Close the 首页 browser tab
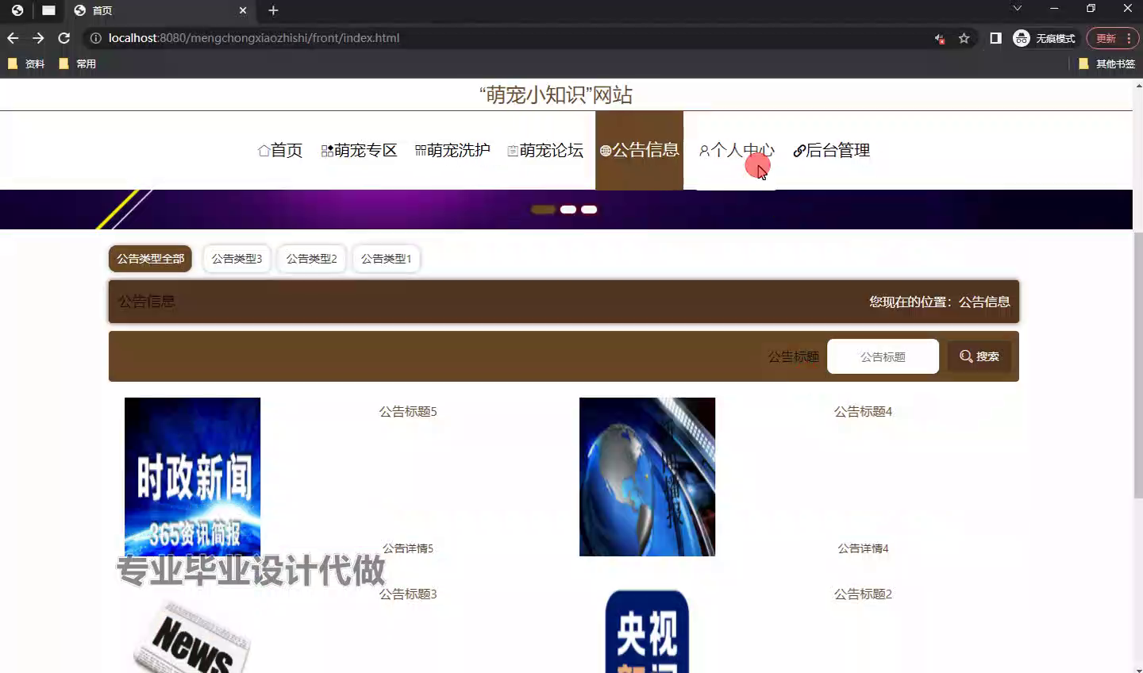 click(243, 10)
